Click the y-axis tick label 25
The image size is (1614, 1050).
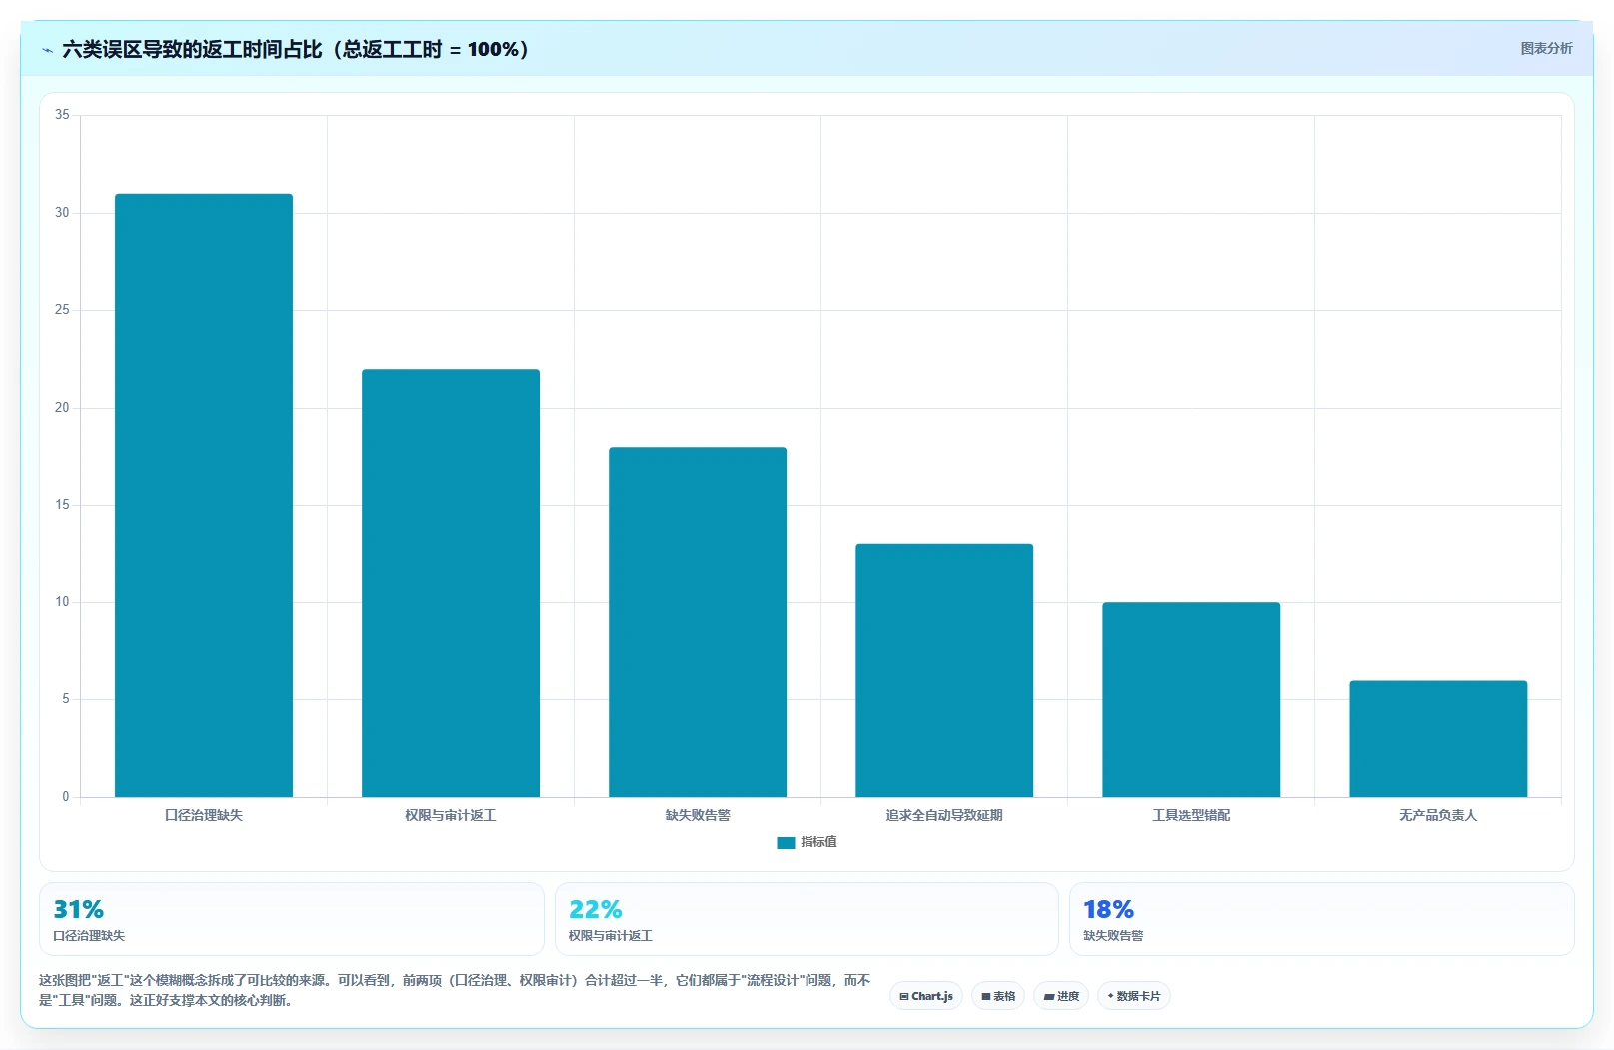pyautogui.click(x=62, y=310)
